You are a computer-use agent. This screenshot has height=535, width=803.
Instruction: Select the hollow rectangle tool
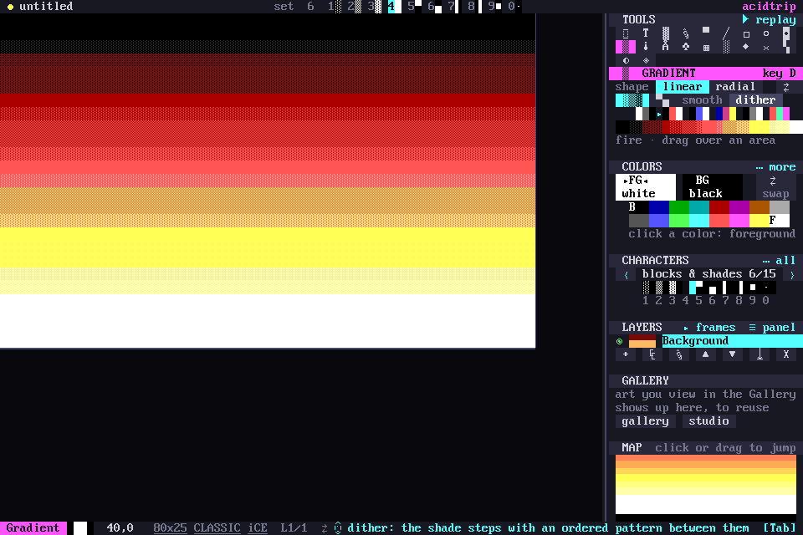(x=746, y=33)
